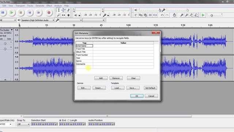The height and width of the screenshot is (132, 234).
Task: Click the Pause transport button
Action: (3, 13)
